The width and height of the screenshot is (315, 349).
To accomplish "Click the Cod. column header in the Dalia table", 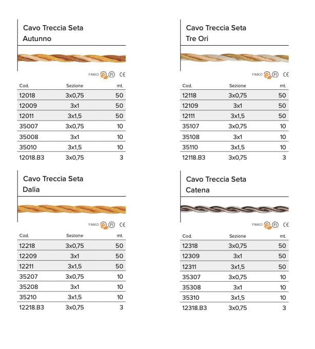I will [x=24, y=236].
